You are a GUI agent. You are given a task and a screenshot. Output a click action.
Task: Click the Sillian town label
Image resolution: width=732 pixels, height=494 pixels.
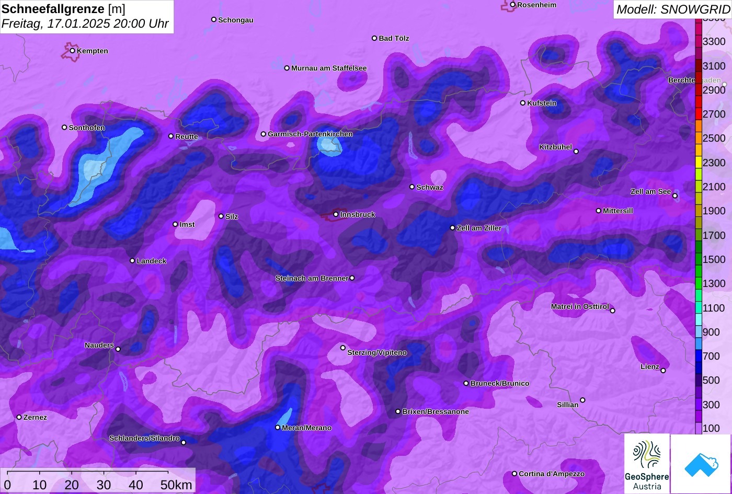pyautogui.click(x=568, y=405)
